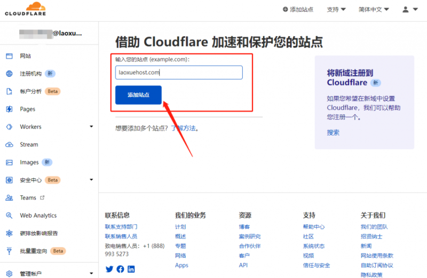Open Cloudflare's LinkedIn page icon
The width and height of the screenshot is (427, 278).
131,269
